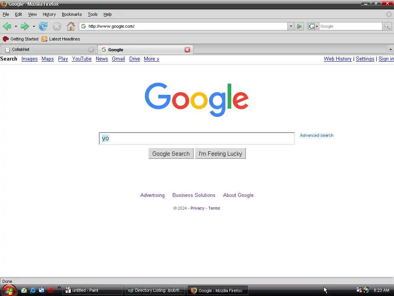Open the Web History link
The height and width of the screenshot is (296, 394).
(x=337, y=59)
